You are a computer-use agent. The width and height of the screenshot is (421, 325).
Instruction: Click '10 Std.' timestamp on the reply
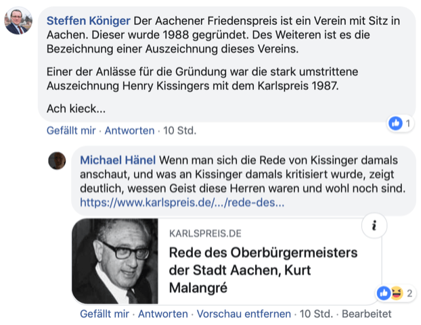tap(316, 314)
